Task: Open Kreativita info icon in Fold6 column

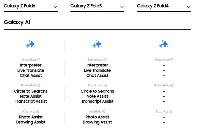Action: pyautogui.click(x=37, y=112)
